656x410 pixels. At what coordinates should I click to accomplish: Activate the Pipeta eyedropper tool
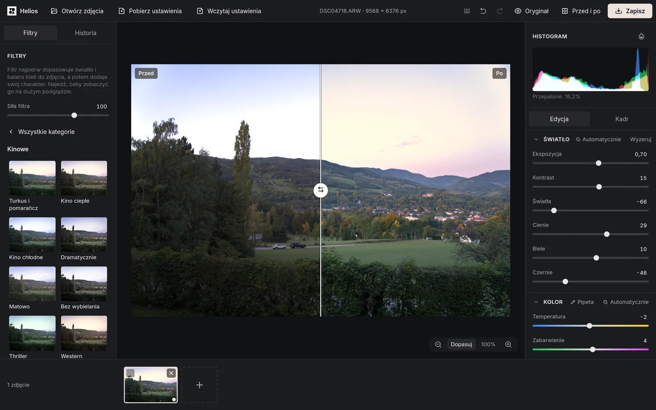point(582,302)
